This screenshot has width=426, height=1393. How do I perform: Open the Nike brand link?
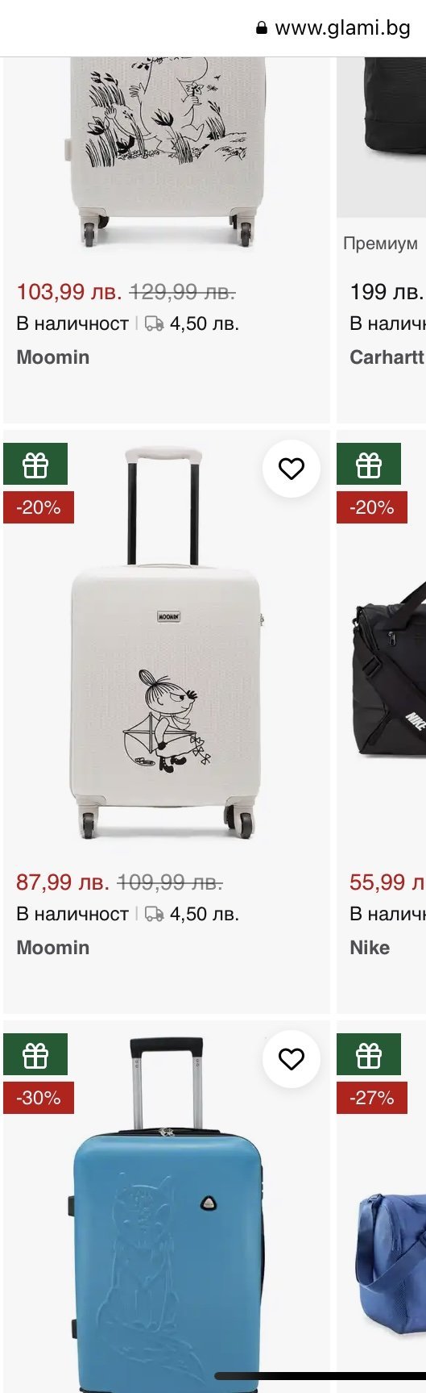(370, 948)
